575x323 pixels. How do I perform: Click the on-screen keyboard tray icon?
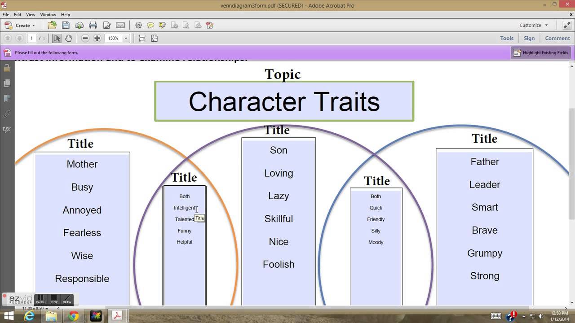point(496,316)
